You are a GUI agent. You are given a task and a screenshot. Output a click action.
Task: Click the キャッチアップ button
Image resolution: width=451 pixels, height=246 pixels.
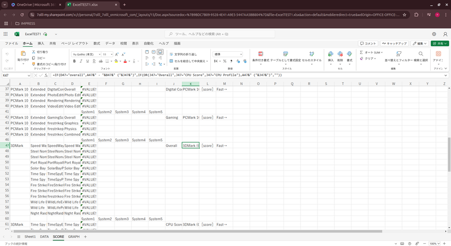(x=395, y=43)
